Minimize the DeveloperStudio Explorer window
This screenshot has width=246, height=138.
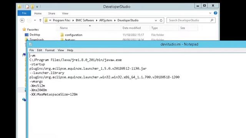(198, 6)
